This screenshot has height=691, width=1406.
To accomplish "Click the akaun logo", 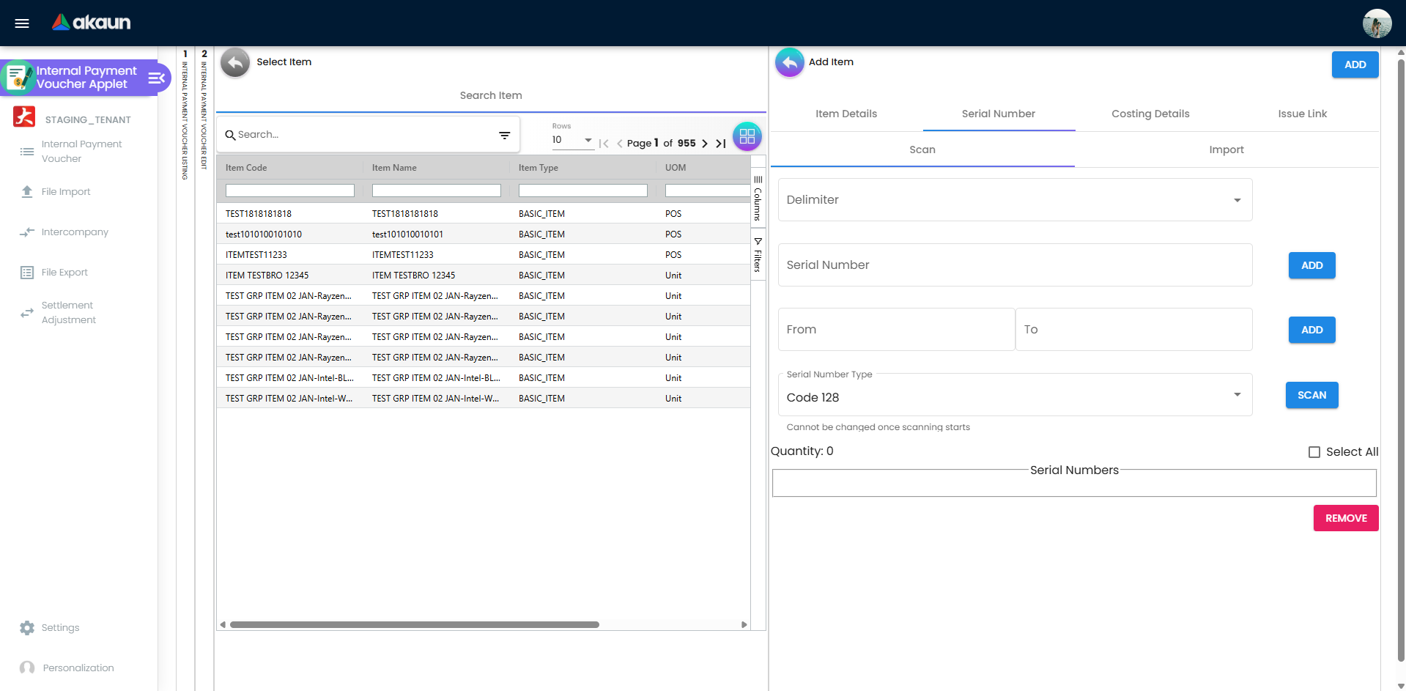I will point(90,22).
